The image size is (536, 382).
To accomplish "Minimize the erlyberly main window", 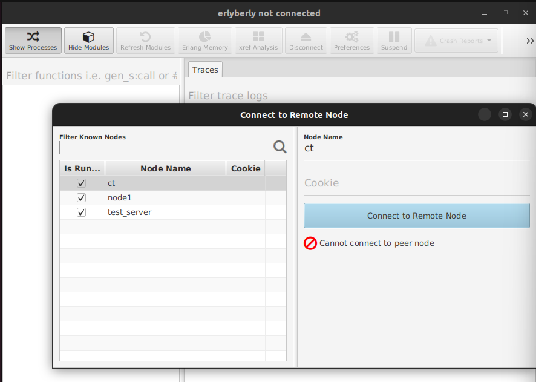I will (485, 13).
